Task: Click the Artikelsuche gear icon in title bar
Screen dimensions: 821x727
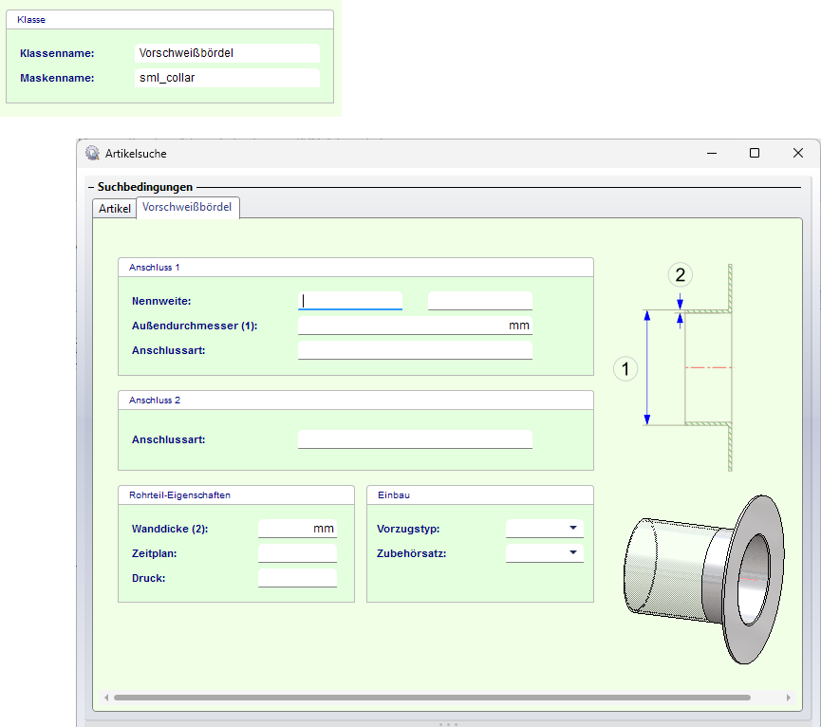Action: pyautogui.click(x=92, y=153)
